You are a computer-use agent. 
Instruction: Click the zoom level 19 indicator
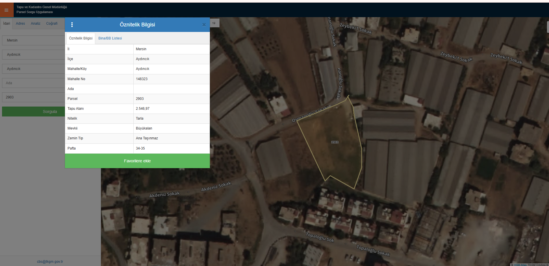click(x=214, y=23)
